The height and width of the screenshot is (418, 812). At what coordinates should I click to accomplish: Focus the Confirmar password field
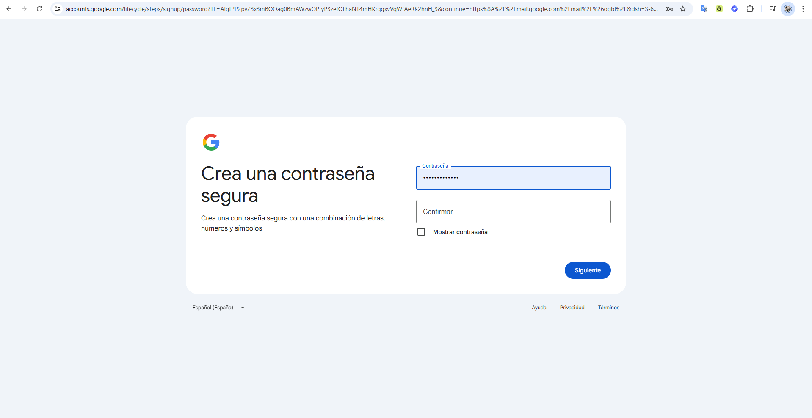point(513,212)
